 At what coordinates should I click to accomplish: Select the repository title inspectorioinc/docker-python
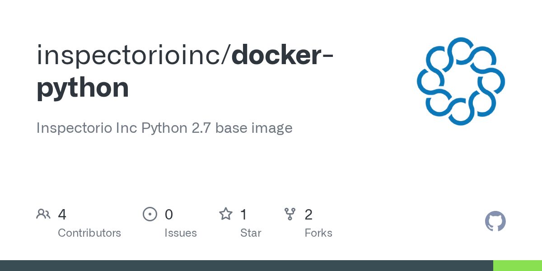(x=185, y=71)
